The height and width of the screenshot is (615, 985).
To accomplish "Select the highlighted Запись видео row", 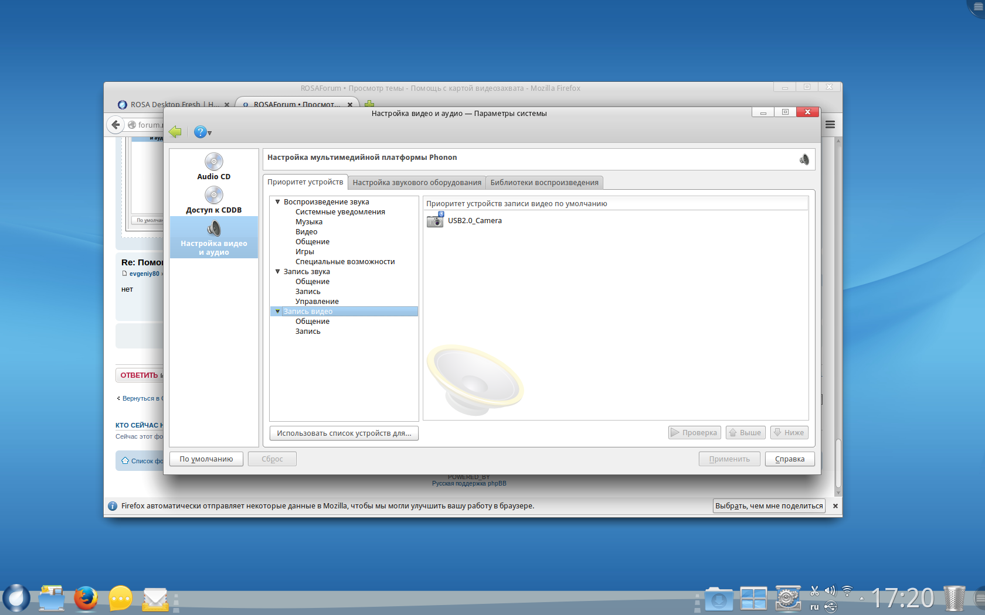I will 344,312.
